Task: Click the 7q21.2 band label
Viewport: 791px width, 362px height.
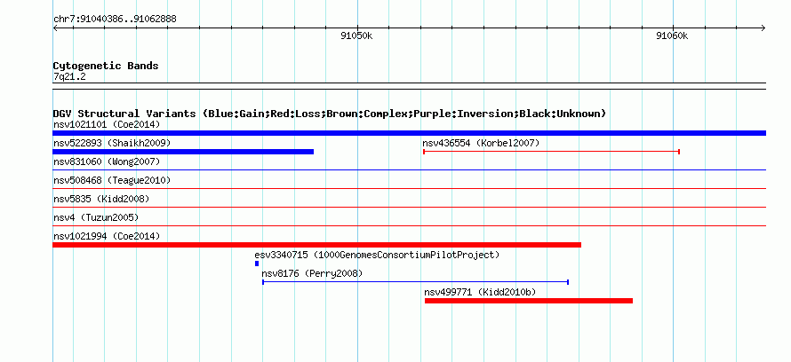Action: 69,76
